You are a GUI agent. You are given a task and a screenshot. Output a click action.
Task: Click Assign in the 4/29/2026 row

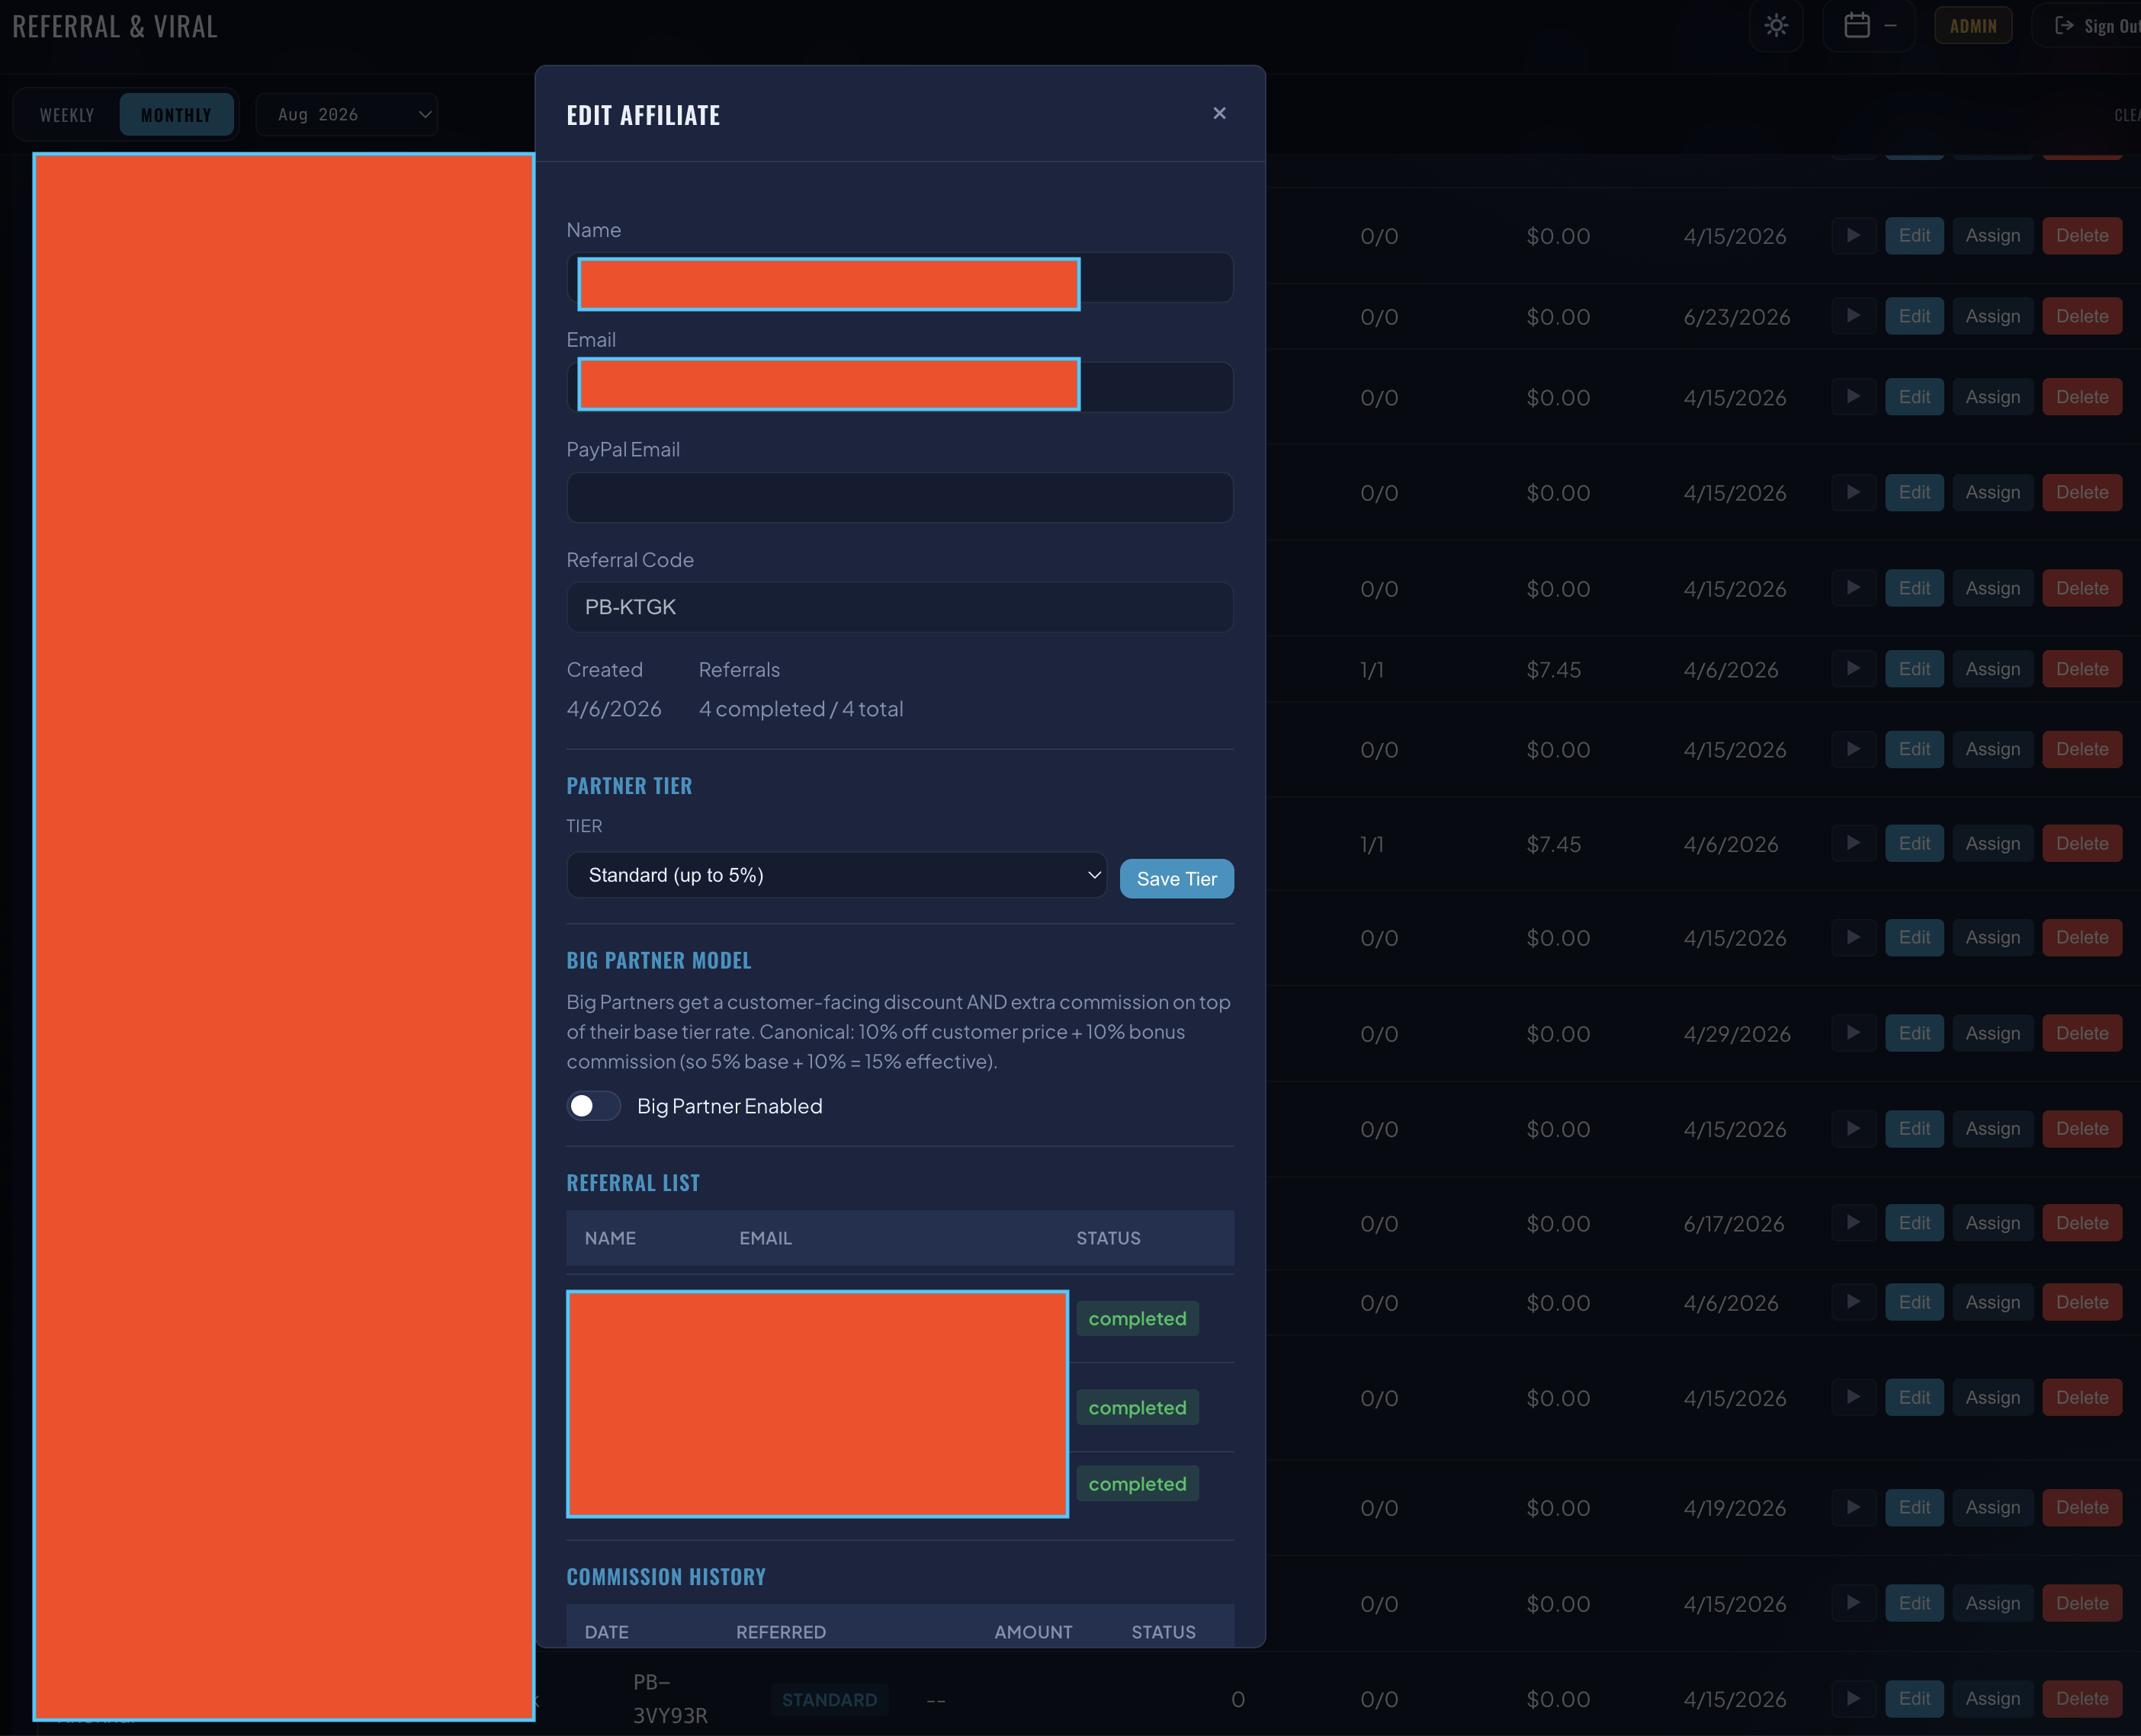click(x=1992, y=1033)
